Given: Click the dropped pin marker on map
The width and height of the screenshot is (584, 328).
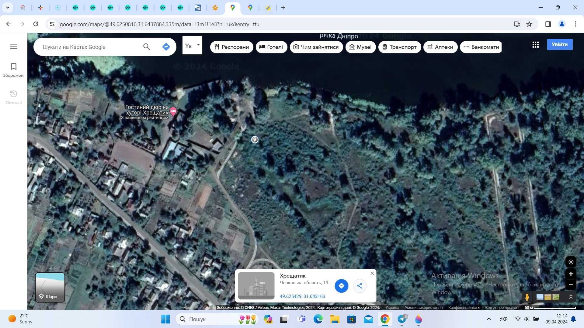Looking at the screenshot, I should tap(255, 139).
